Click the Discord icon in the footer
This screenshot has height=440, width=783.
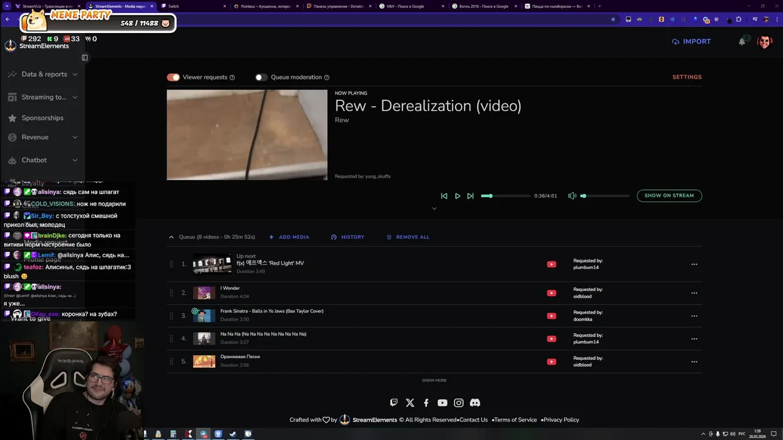point(475,403)
